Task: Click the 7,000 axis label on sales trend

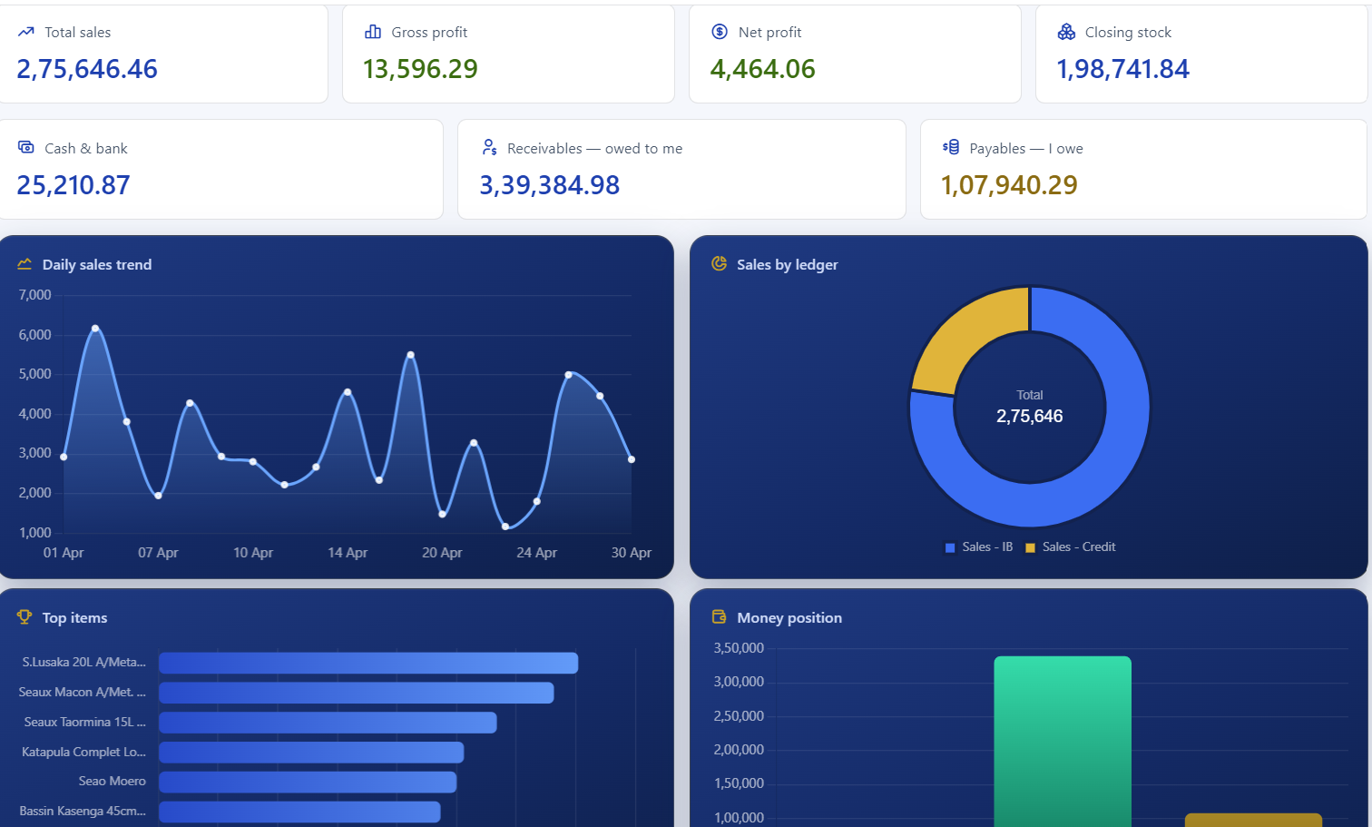Action: tap(35, 295)
